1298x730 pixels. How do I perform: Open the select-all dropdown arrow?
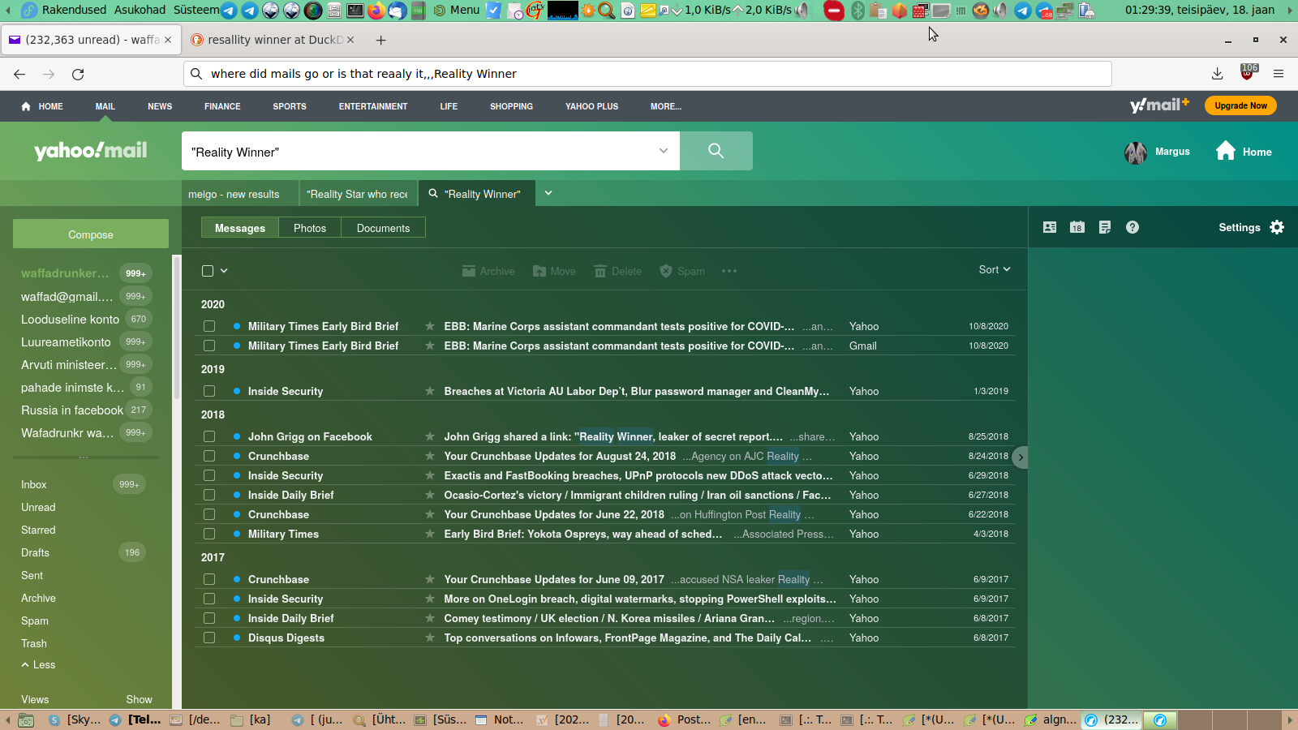coord(224,271)
